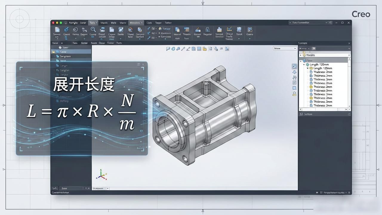This screenshot has width=382, height=215.
Task: Click the vertical scrollbar of the right tree
Action: (349, 83)
